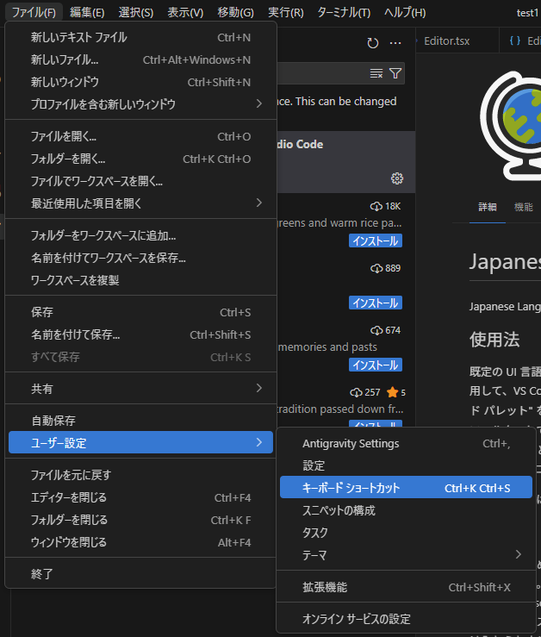Expand the テーマ submenu

[406, 555]
